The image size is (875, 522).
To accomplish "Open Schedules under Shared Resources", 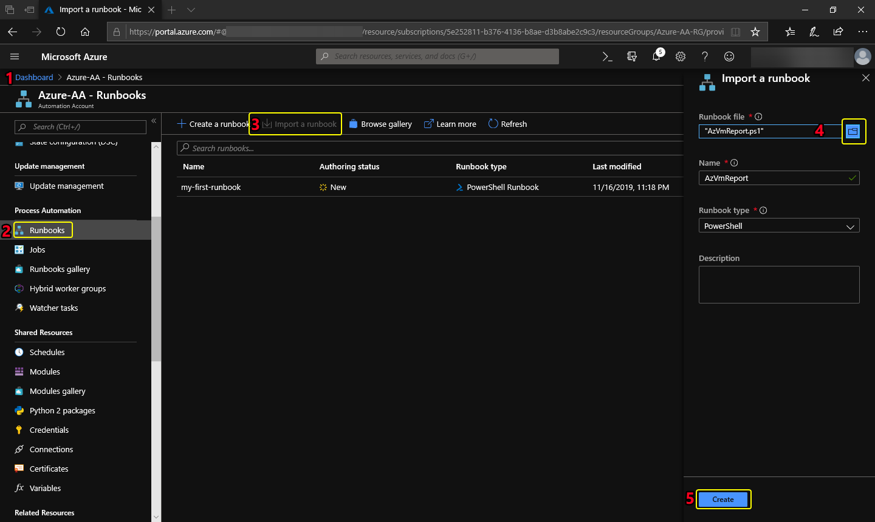I will click(x=47, y=352).
